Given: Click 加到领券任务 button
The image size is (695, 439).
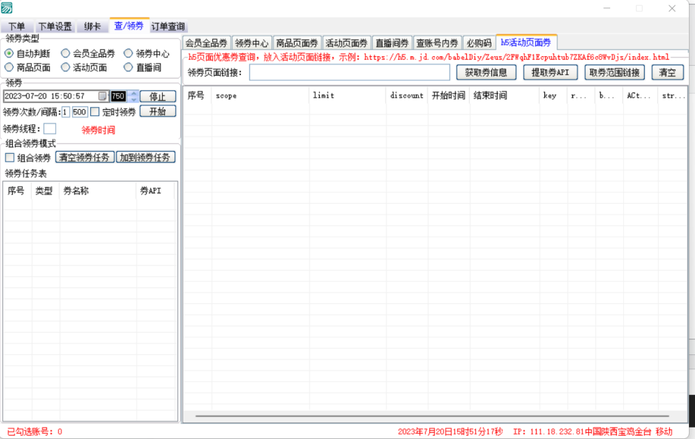Looking at the screenshot, I should tap(146, 157).
